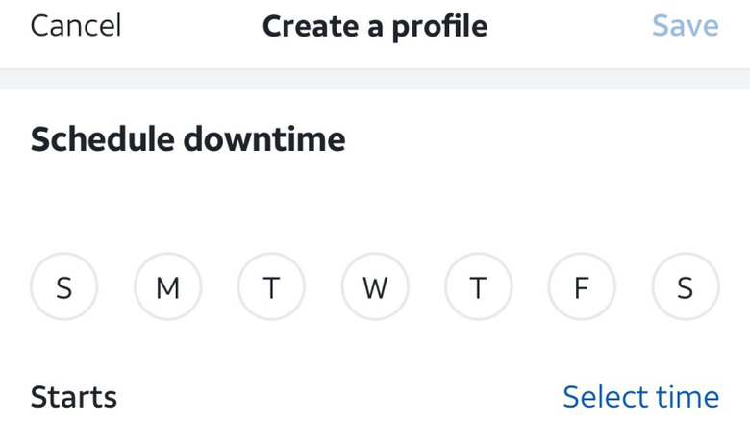
Task: Toggle the Saturday day circle
Action: coord(685,286)
